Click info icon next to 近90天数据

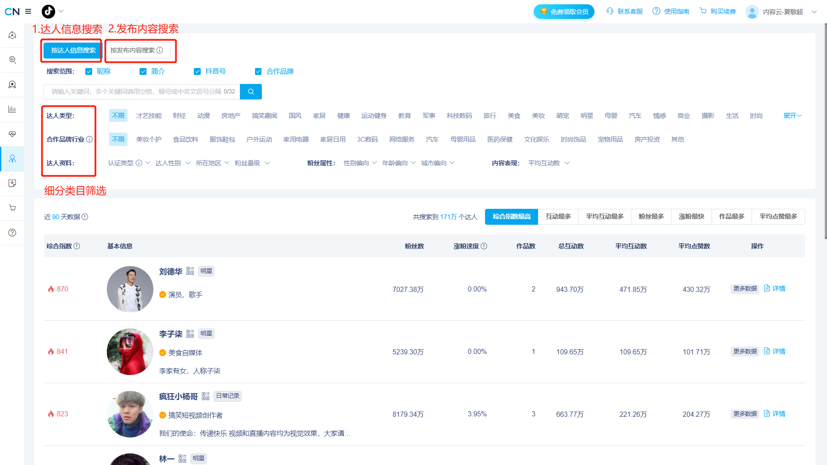(85, 217)
